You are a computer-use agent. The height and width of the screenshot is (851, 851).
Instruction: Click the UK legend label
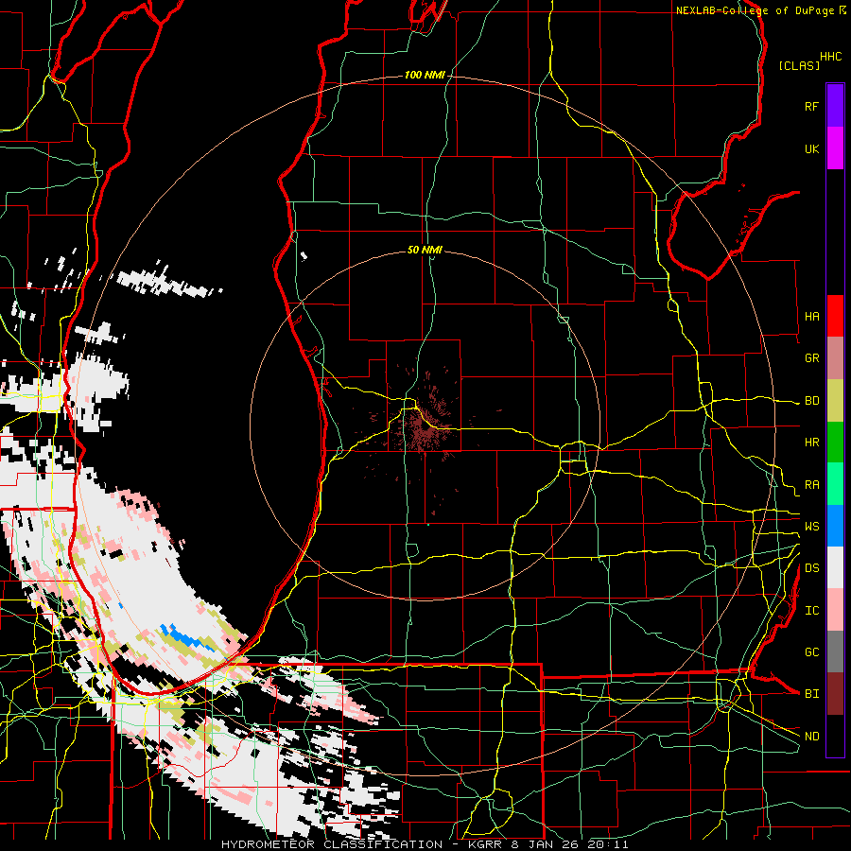(x=811, y=148)
